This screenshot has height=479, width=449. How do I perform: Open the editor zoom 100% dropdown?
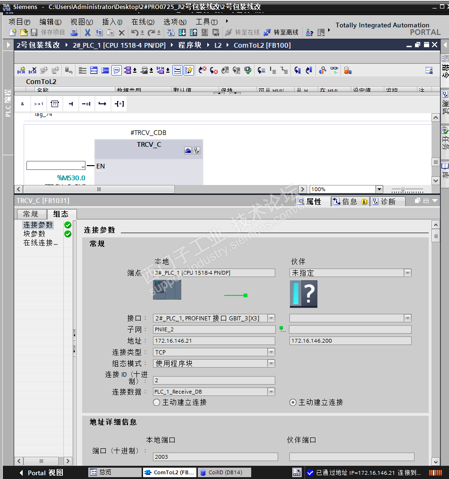point(379,189)
